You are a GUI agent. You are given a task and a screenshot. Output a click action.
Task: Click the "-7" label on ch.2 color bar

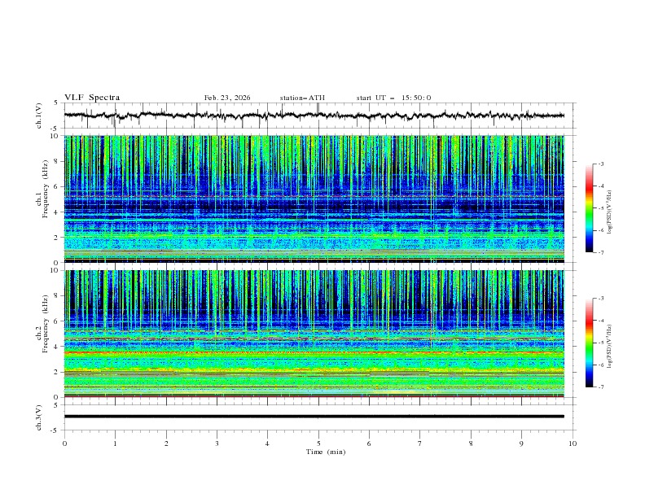click(x=601, y=387)
